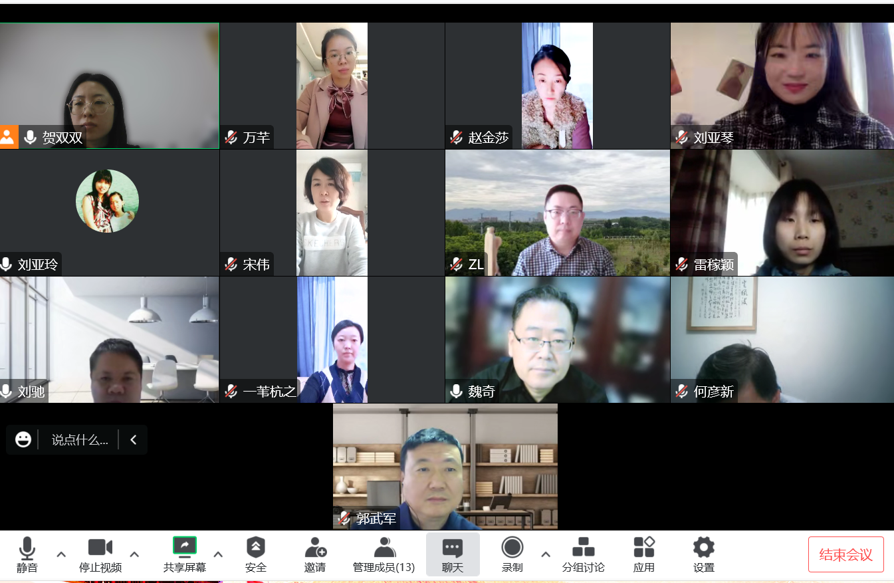
Task: Expand video options arrow beside 停止视频
Action: 134,554
